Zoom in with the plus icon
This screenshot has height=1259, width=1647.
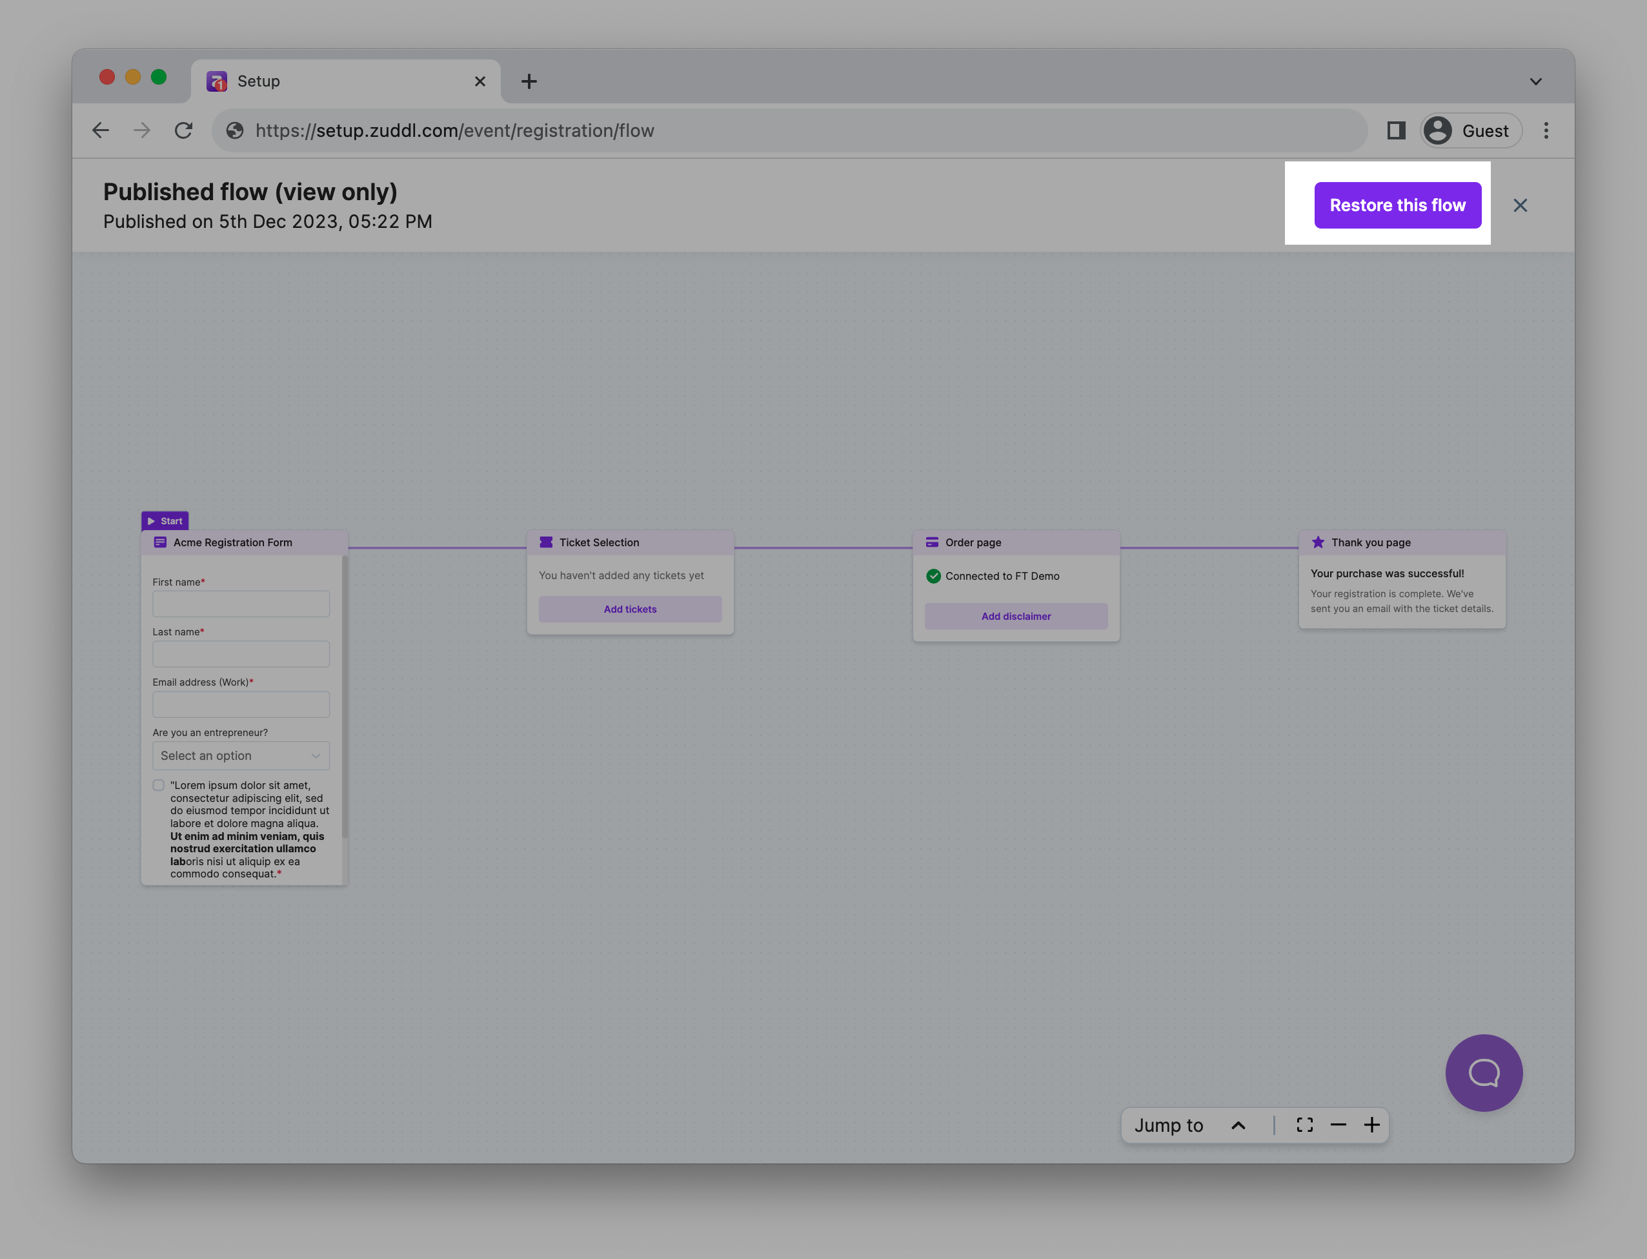(1371, 1125)
